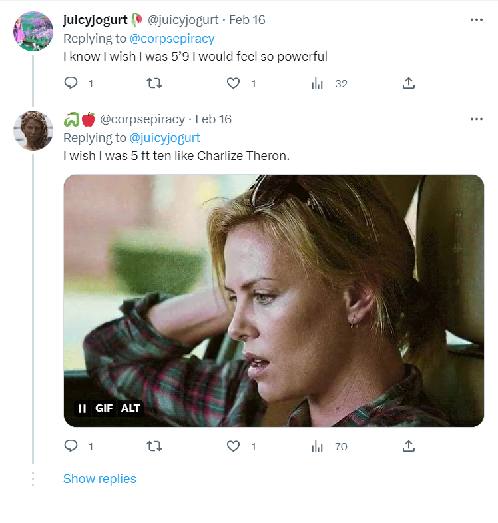Retweet corpsepiracy's Charlize Theron tweet
Viewport: 498px width, 523px height.
pyautogui.click(x=154, y=446)
